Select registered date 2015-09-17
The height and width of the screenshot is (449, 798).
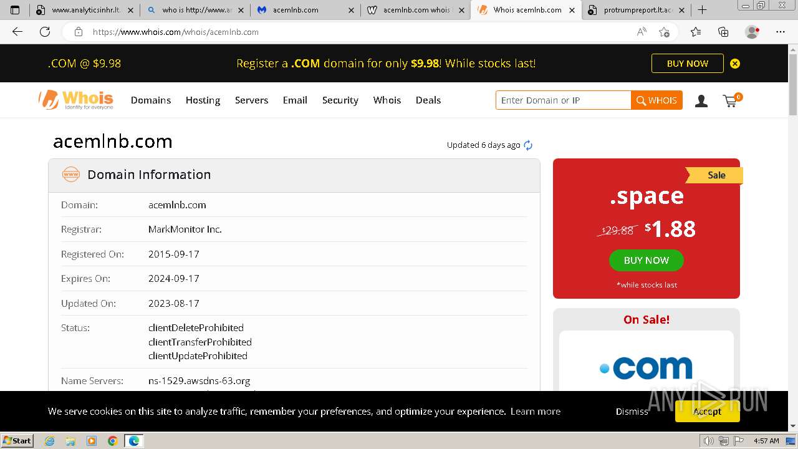point(174,254)
